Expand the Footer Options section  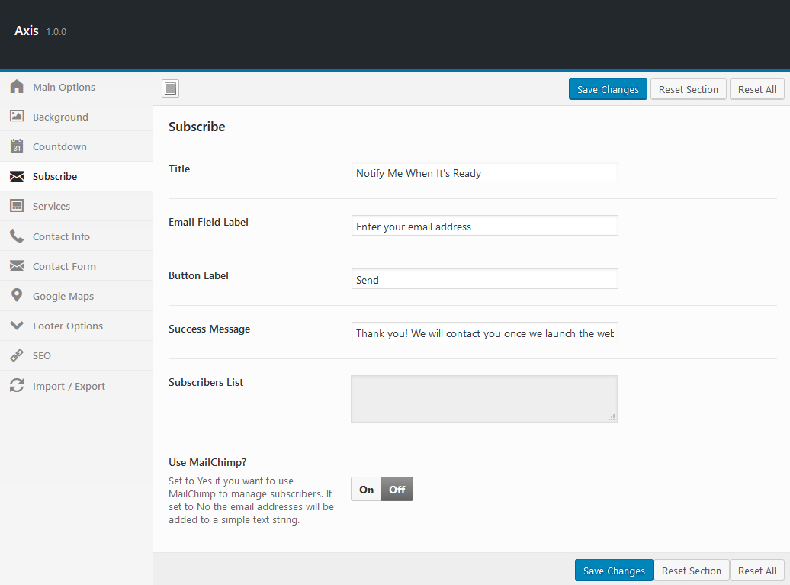pos(67,326)
